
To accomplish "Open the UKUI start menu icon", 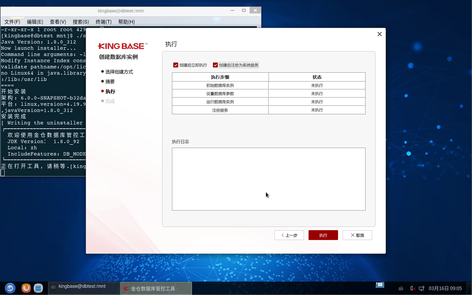I will point(10,288).
